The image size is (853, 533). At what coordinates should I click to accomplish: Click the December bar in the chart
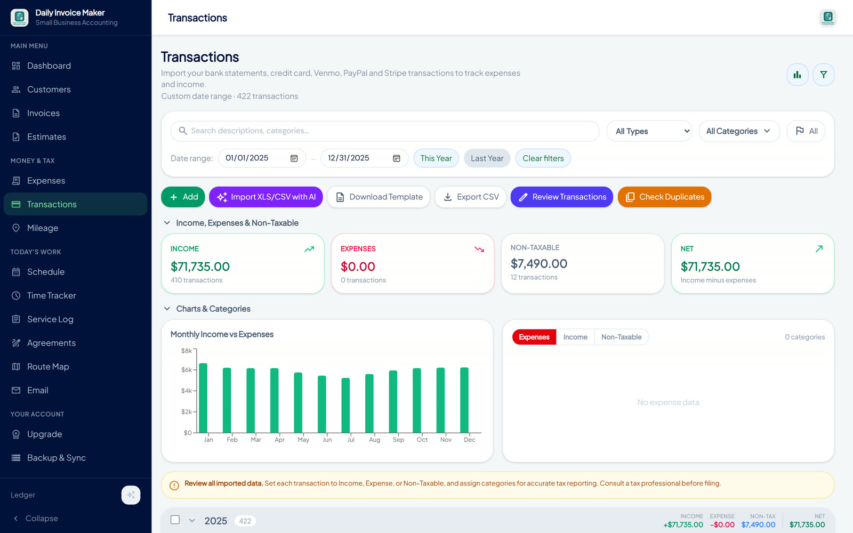[x=464, y=400]
